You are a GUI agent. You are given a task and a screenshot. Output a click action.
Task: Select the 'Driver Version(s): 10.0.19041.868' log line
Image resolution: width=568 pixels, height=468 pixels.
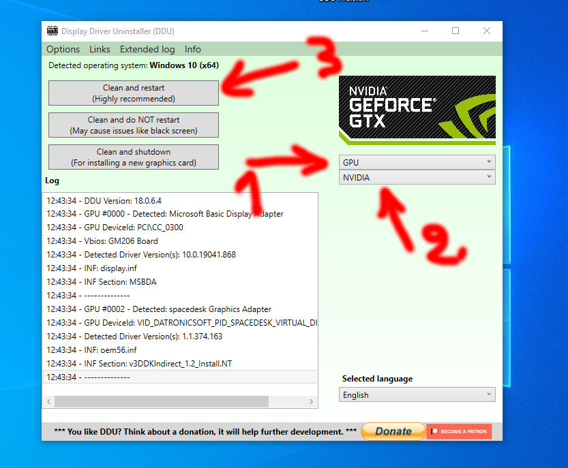click(180, 255)
